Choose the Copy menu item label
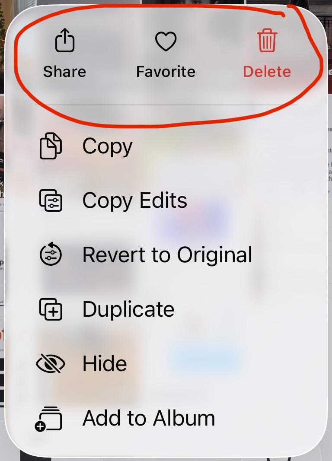Screen dimensions: 332x461 point(108,146)
